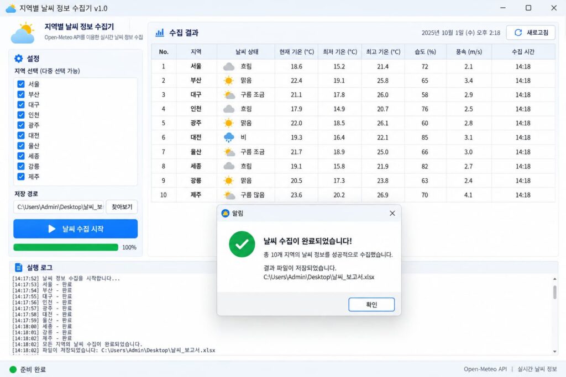
Task: Click the 23.6 current temperature cell
Action: point(296,195)
